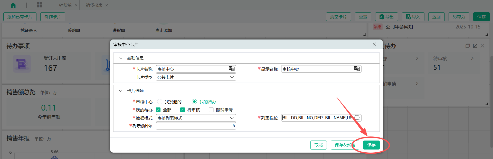Select the 我发起的 radio button

tap(160, 102)
